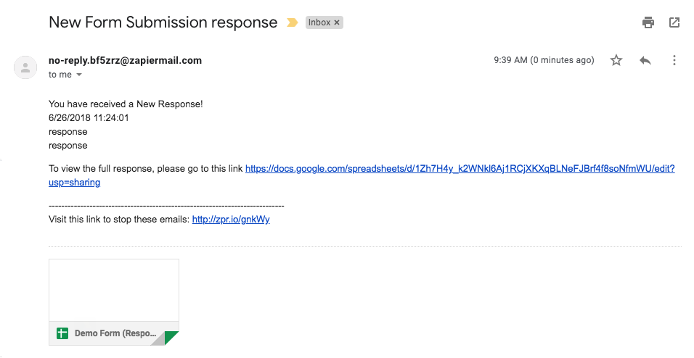Open the docs.google.com spreadsheets link
This screenshot has width=694, height=358.
(460, 168)
